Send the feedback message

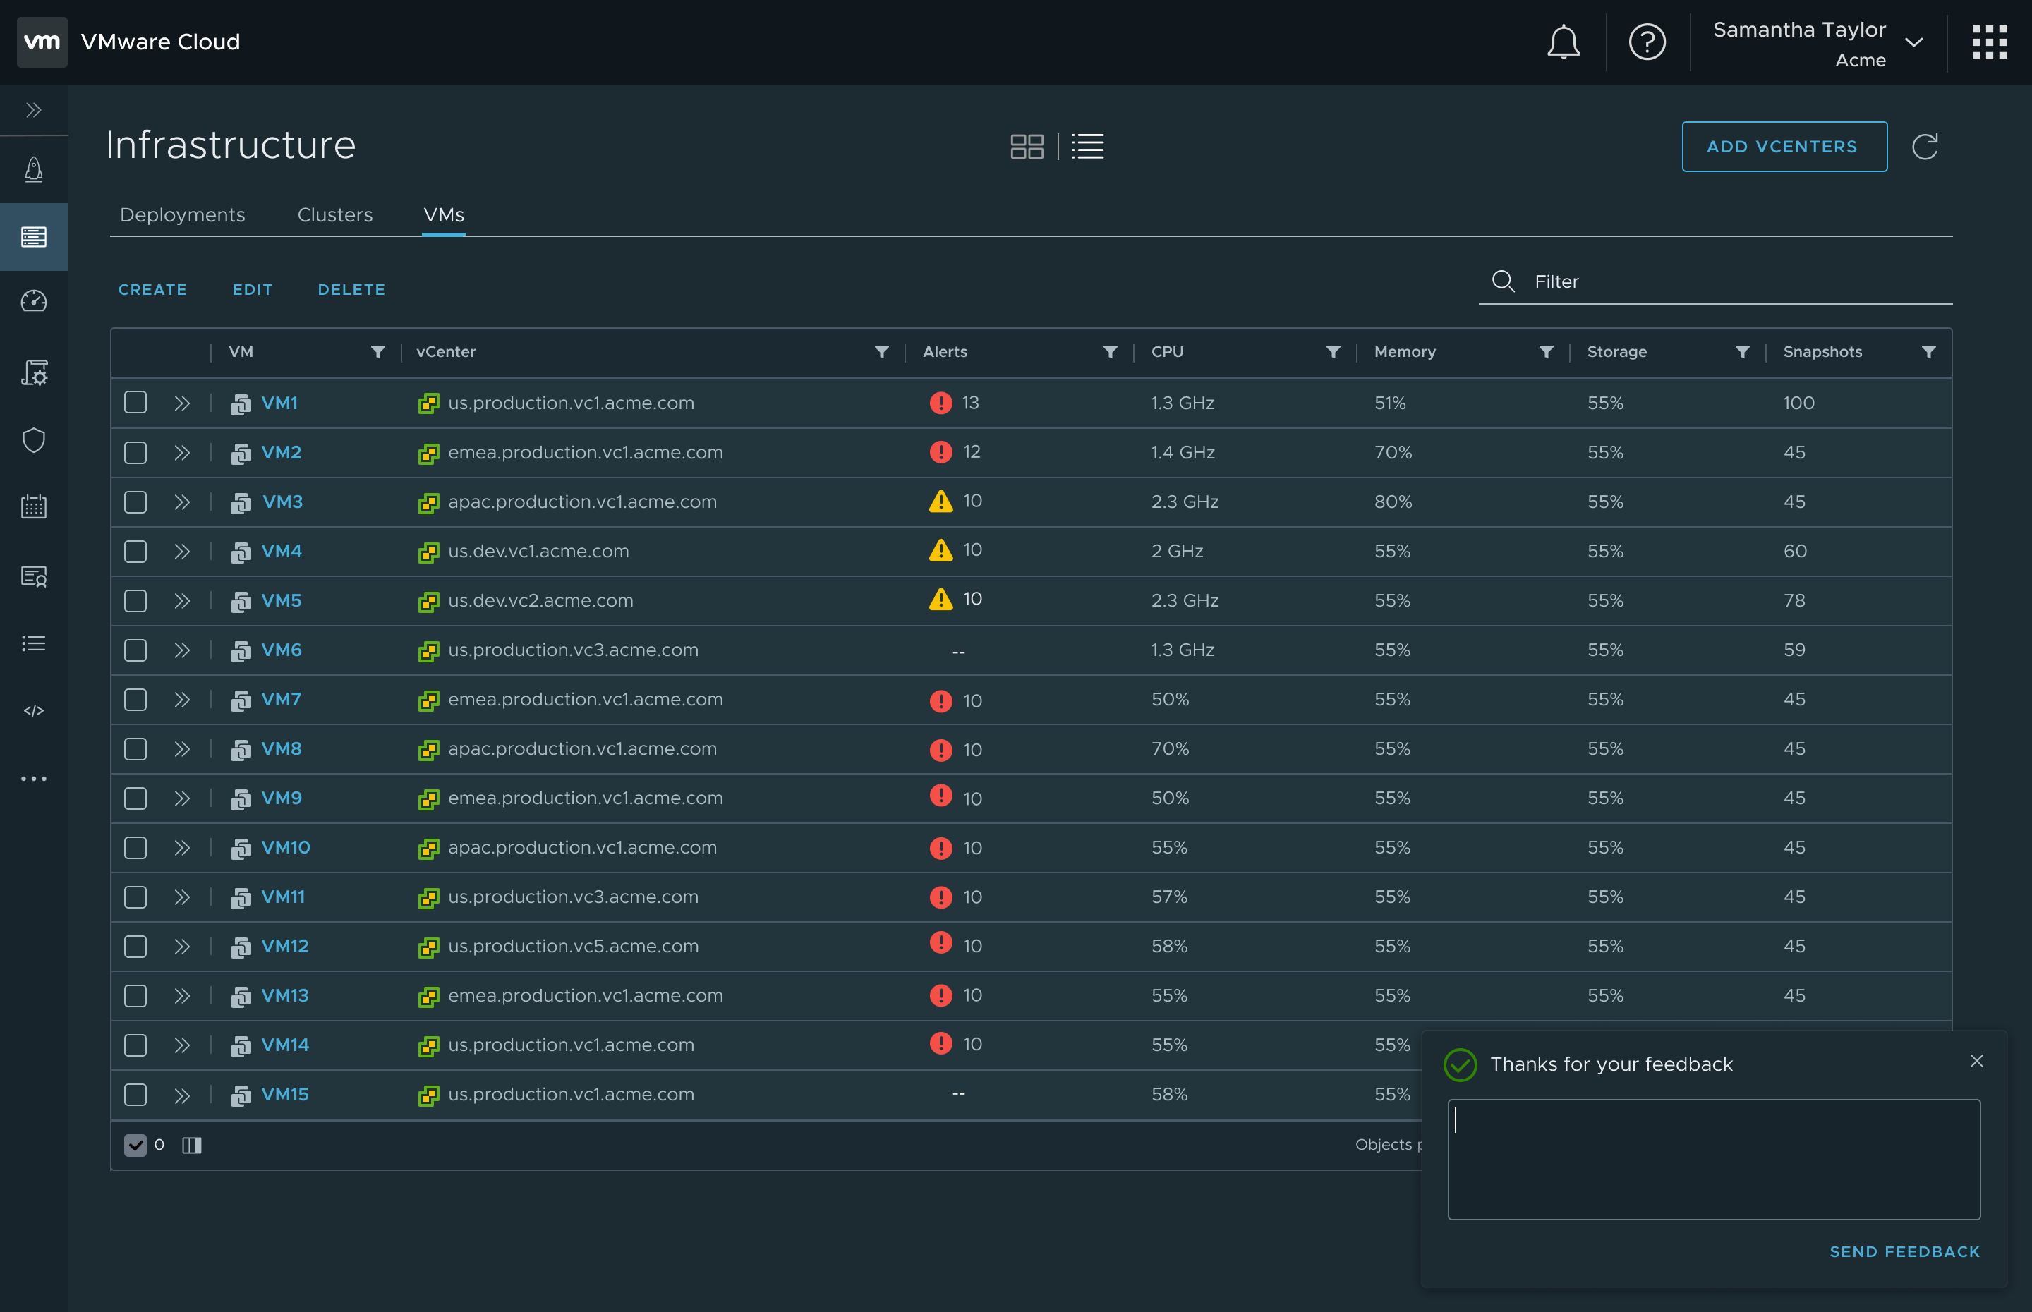pos(1904,1251)
